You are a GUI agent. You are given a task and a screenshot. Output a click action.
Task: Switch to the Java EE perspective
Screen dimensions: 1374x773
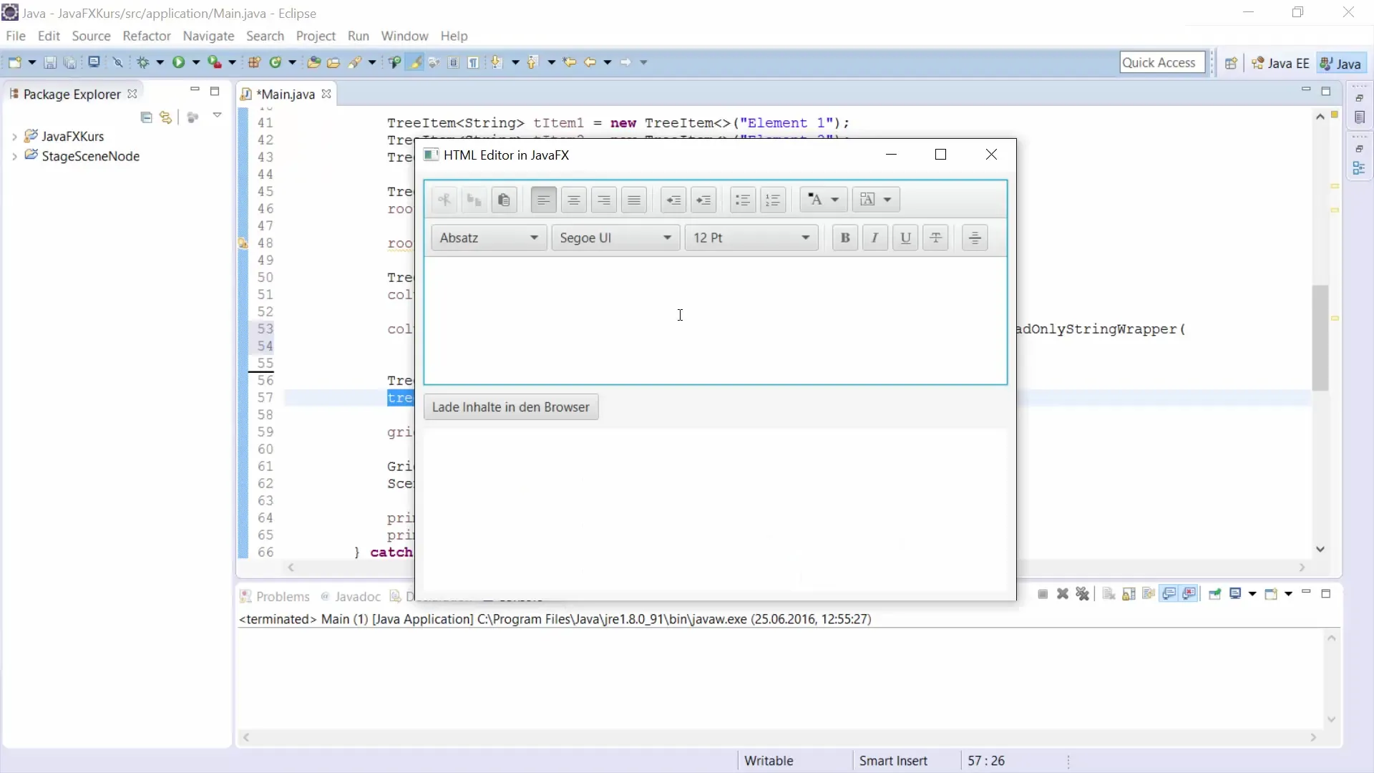(x=1280, y=64)
